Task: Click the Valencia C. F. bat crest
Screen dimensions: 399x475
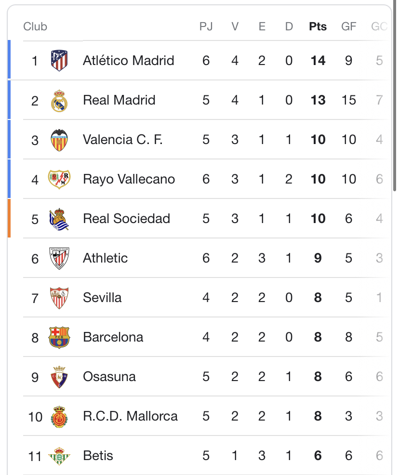Action: pyautogui.click(x=59, y=140)
